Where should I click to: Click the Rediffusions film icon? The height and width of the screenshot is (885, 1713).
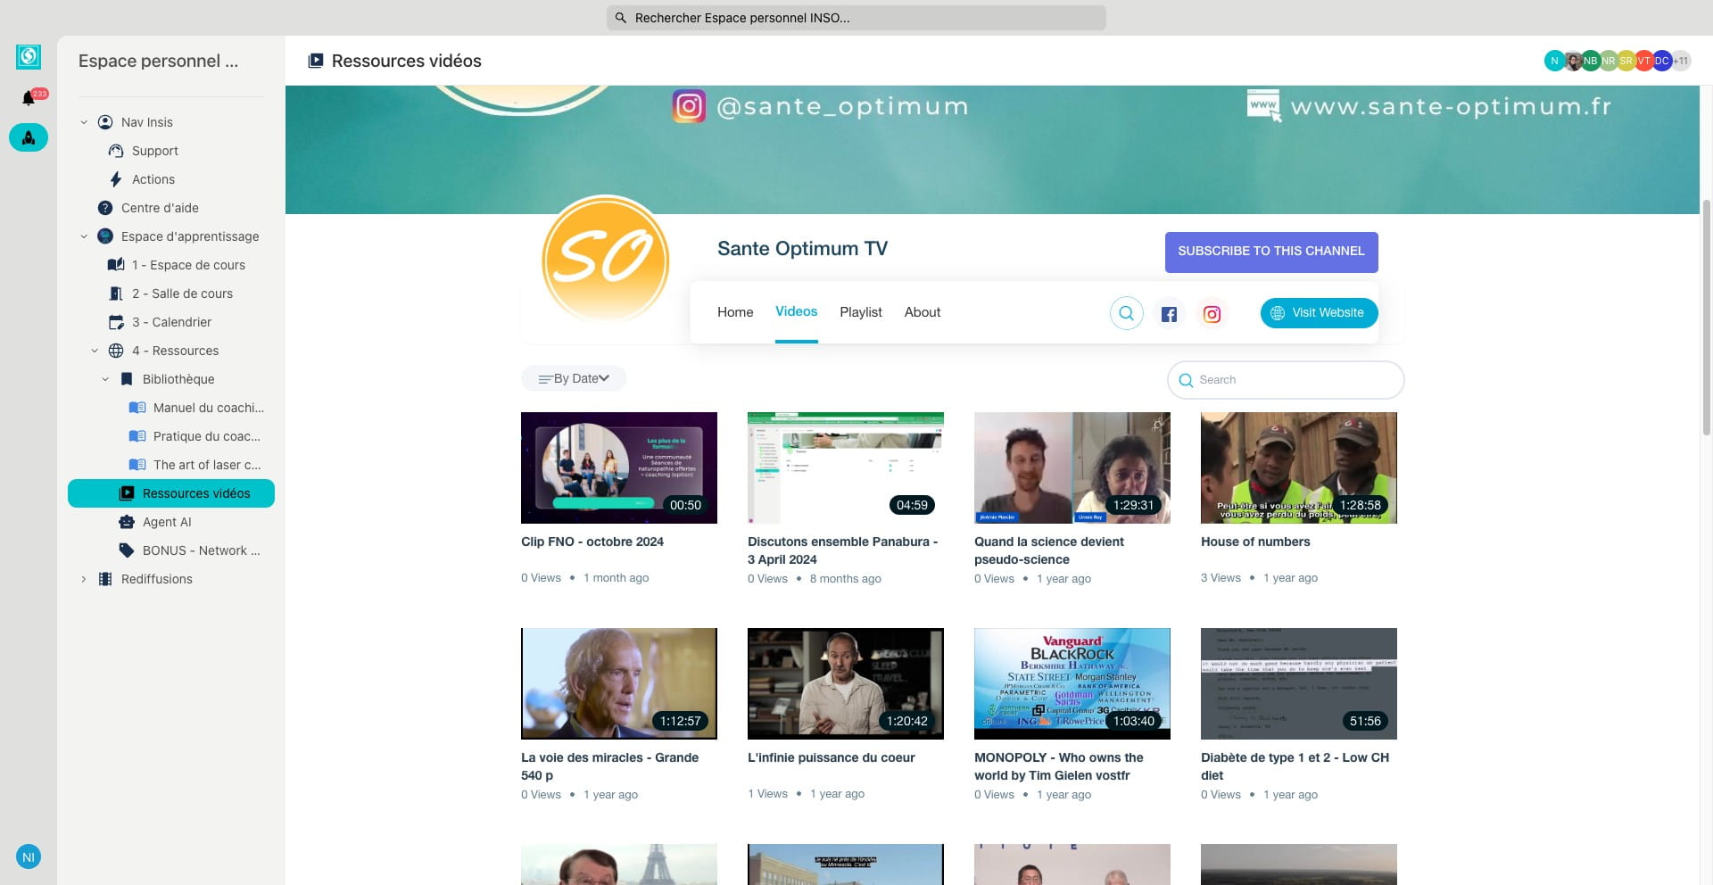105,579
